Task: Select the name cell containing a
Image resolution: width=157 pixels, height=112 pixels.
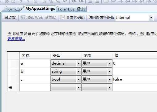Action: 35,63
